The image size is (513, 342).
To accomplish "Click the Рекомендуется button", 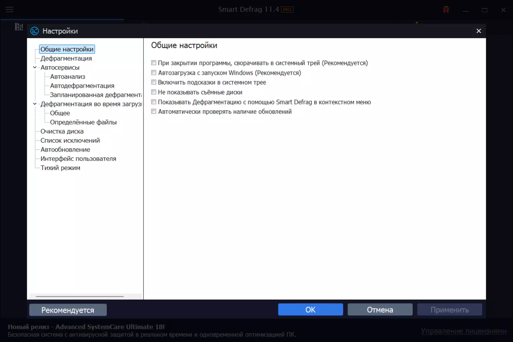I will click(68, 310).
